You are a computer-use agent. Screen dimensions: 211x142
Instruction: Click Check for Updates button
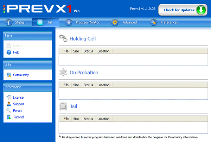click(x=183, y=10)
